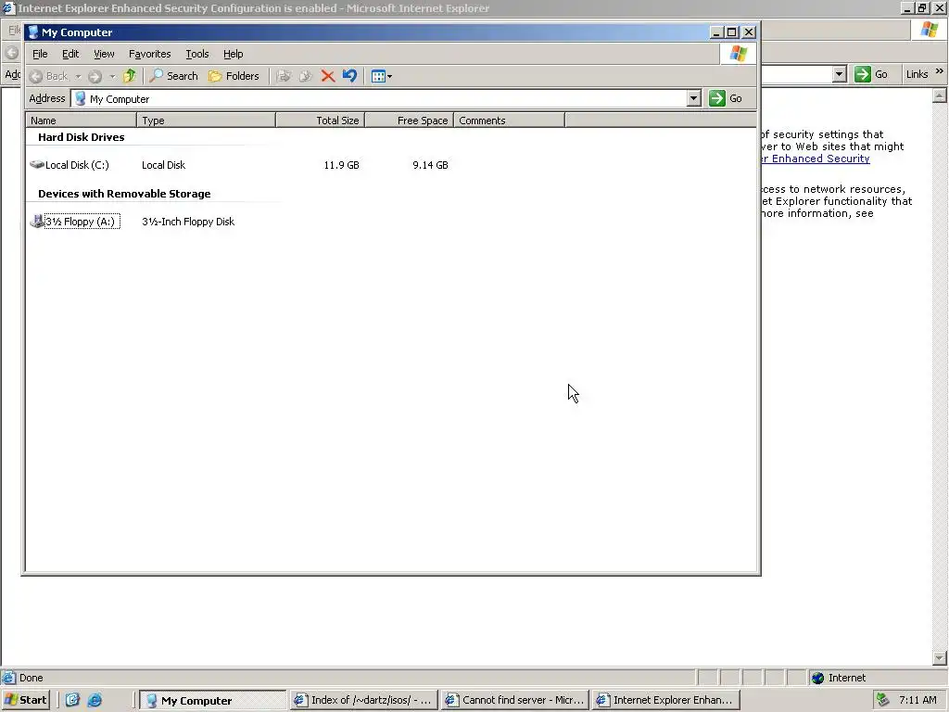The width and height of the screenshot is (949, 712).
Task: Launch Internet Explorer from quick launch
Action: 95,700
